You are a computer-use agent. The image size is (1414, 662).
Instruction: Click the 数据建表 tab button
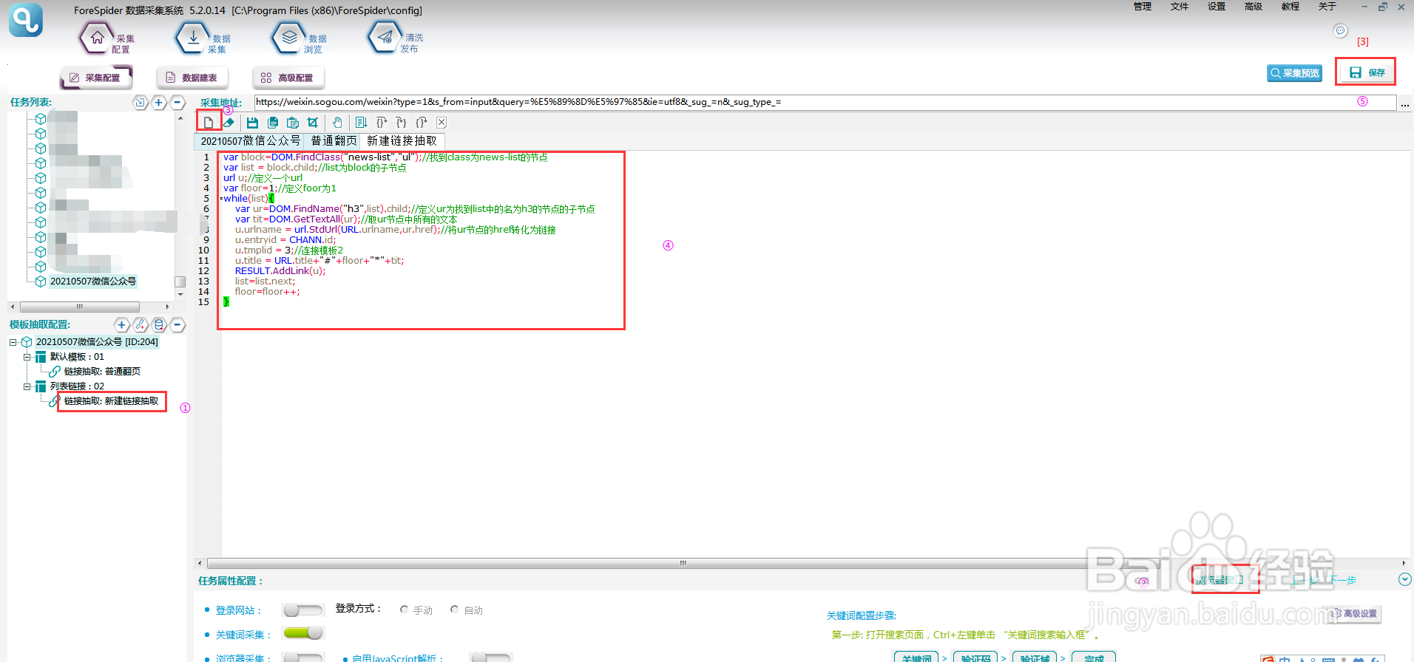192,78
